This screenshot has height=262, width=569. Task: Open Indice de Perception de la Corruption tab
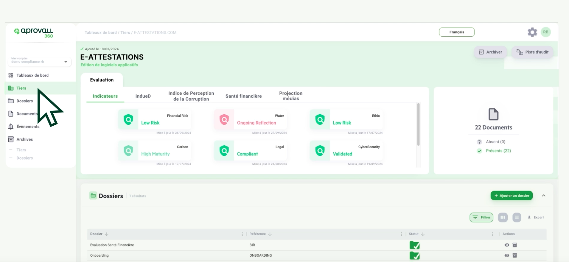191,96
